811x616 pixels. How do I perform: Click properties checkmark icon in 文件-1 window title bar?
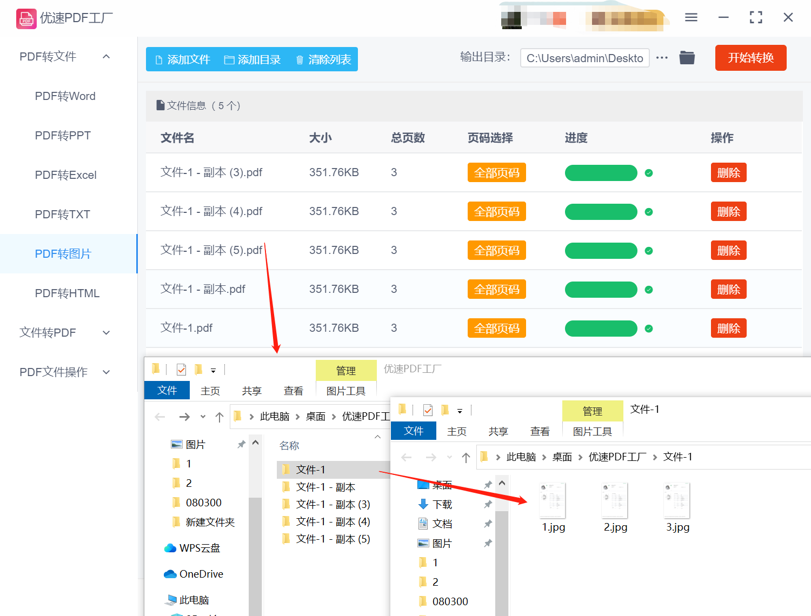428,411
